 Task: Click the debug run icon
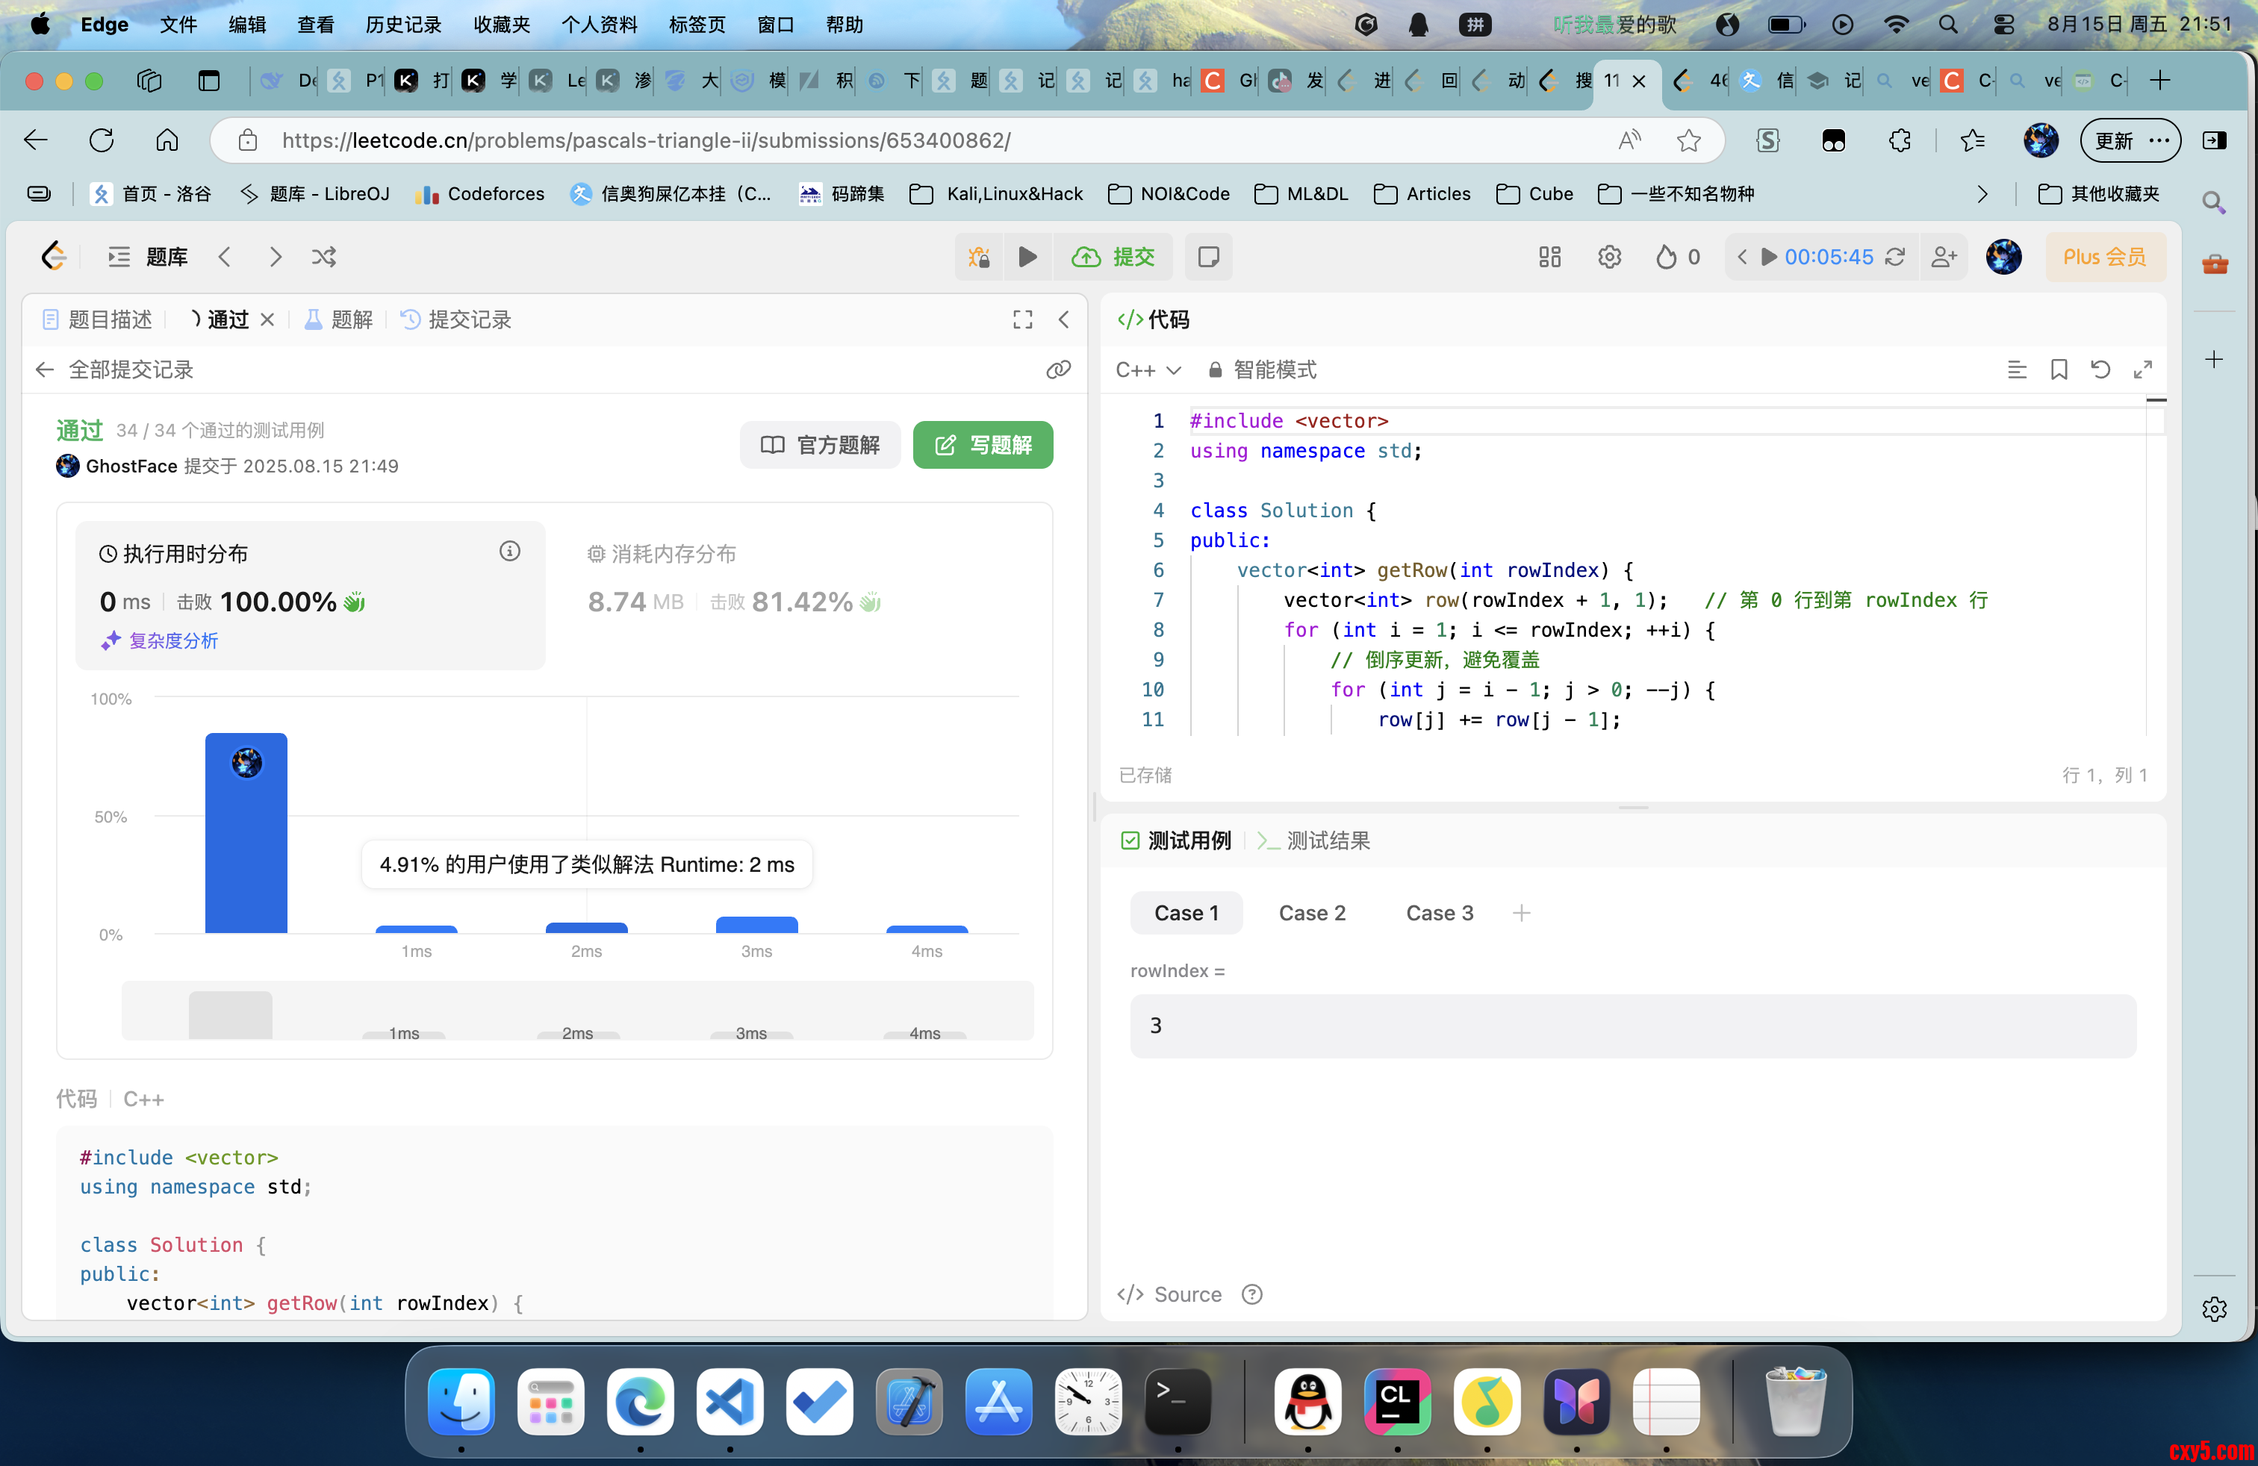(x=978, y=257)
